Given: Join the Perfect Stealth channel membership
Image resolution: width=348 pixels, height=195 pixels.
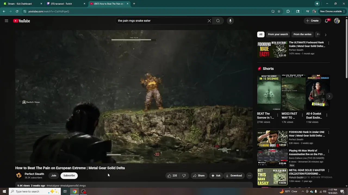Looking at the screenshot, I should pyautogui.click(x=54, y=175).
